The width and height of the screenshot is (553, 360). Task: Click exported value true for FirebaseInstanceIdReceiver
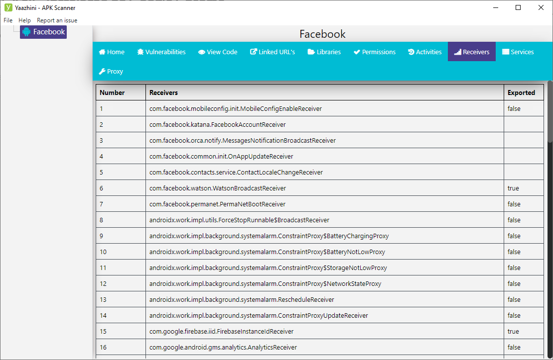pos(513,332)
